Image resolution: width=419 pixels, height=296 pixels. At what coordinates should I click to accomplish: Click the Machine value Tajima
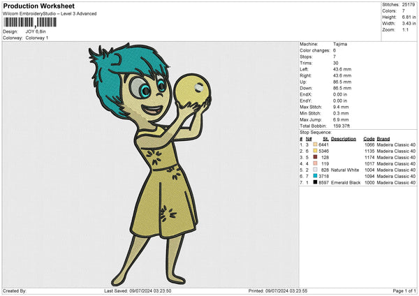coord(340,44)
